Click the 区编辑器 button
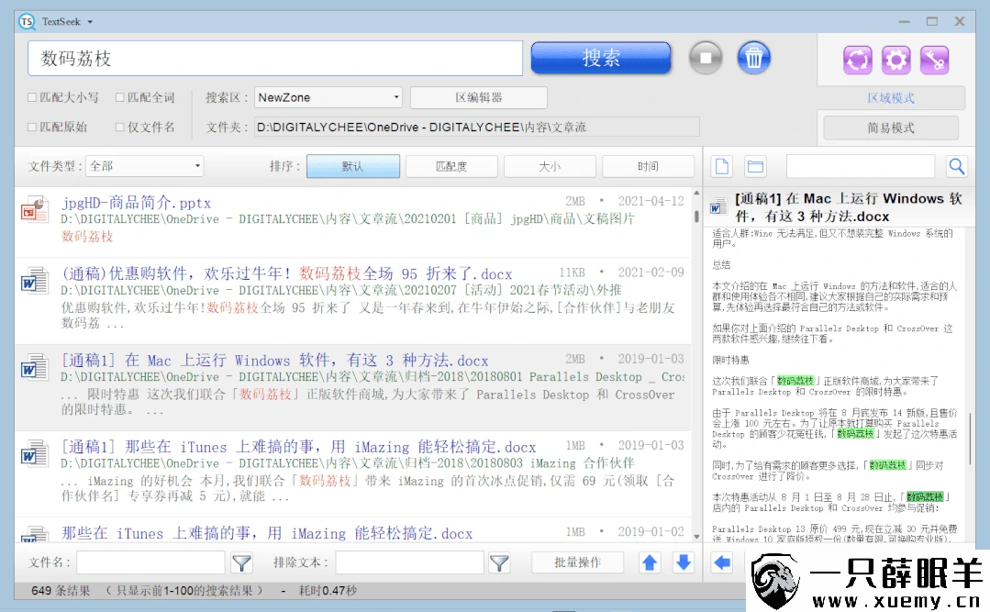990x612 pixels. pyautogui.click(x=479, y=97)
